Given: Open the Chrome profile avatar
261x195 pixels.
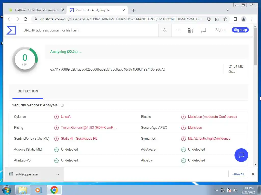Looking at the screenshot, I should point(243,19).
